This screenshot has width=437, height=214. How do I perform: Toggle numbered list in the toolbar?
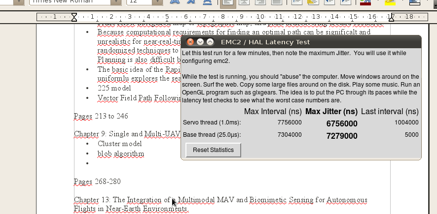297,2
